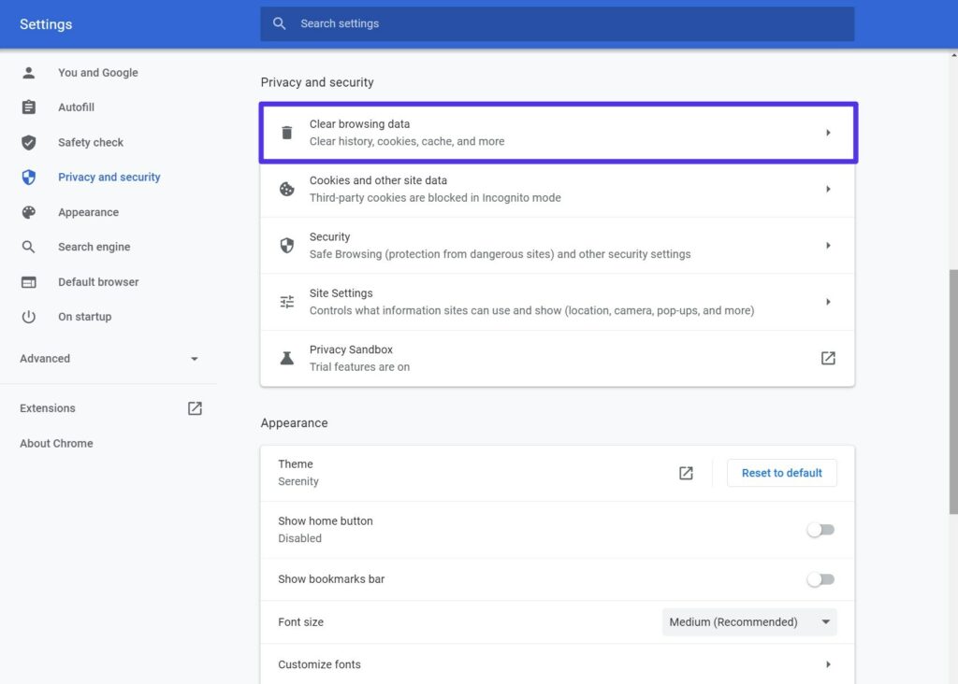This screenshot has width=958, height=684.
Task: Select Autofill in the sidebar
Action: pyautogui.click(x=76, y=107)
